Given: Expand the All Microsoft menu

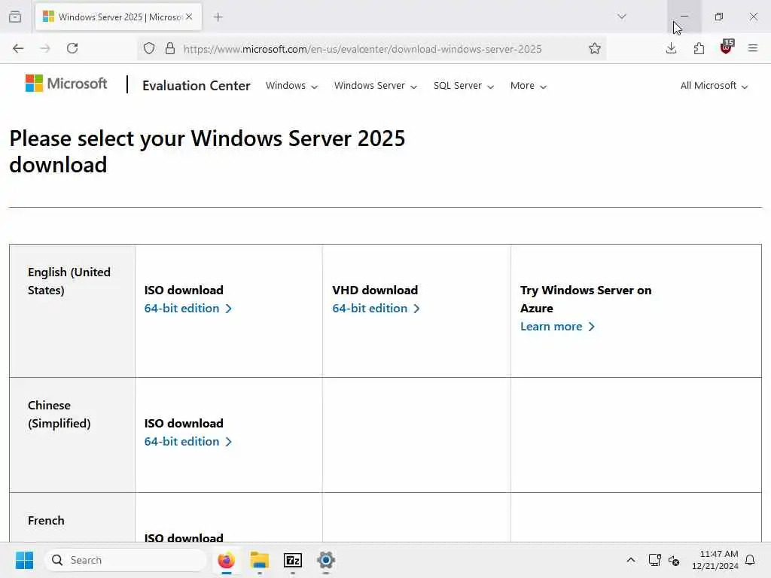Looking at the screenshot, I should pos(714,86).
